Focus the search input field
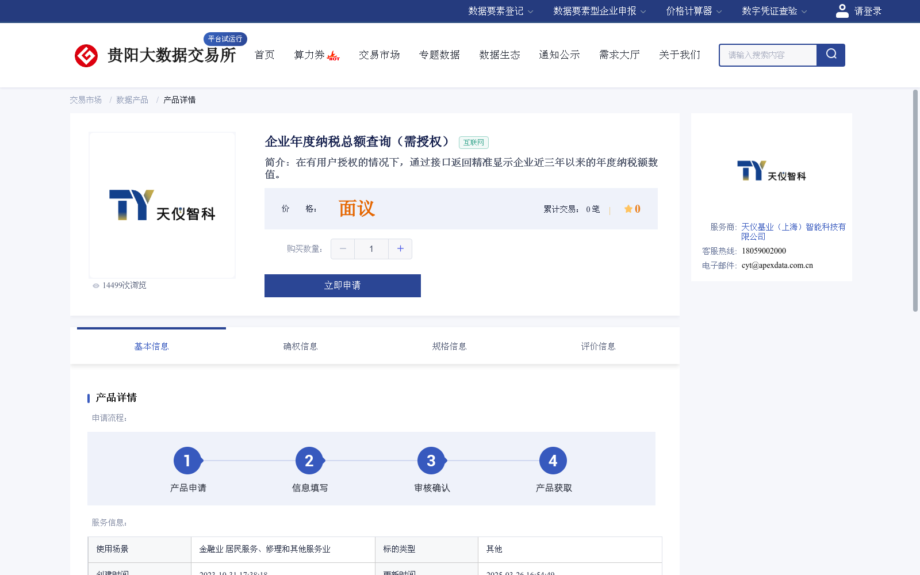Screen dimensions: 920x575 coord(768,55)
